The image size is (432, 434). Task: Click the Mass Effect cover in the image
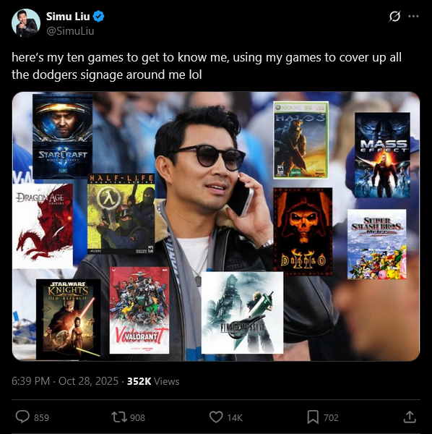[382, 155]
